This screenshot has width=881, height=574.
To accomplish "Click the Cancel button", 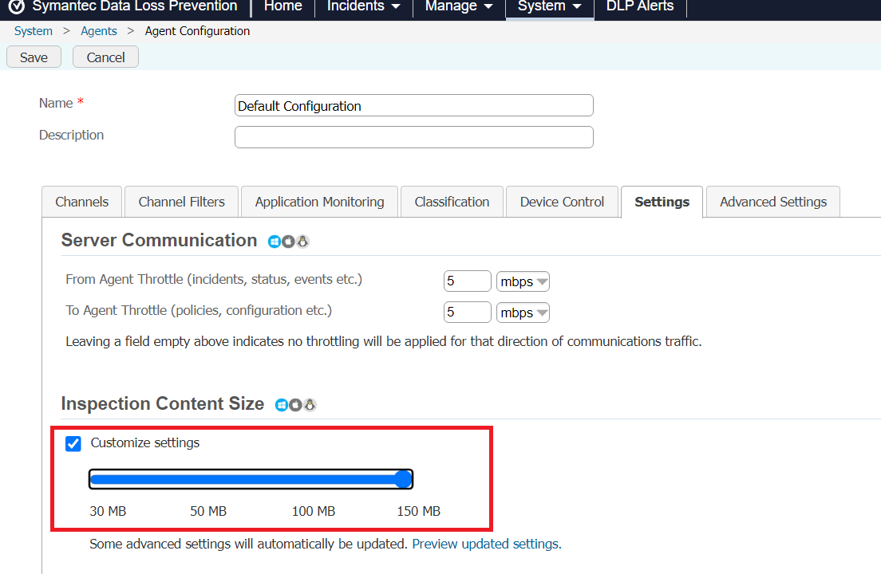I will pyautogui.click(x=105, y=57).
